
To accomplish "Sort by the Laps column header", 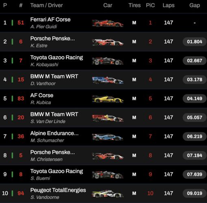I will [168, 5].
